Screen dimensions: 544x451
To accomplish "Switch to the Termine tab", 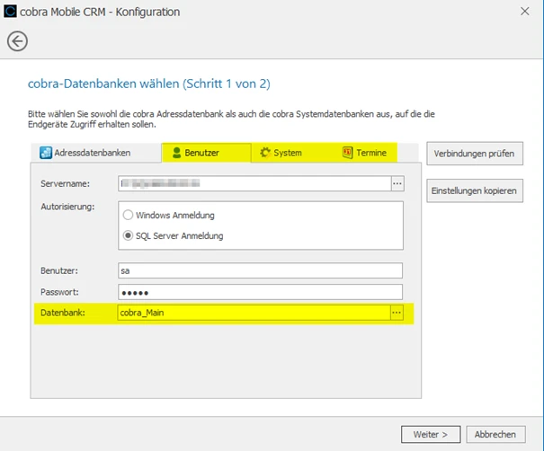I will 364,153.
